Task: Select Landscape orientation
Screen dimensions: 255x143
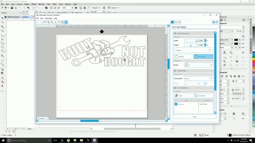Action: [x=204, y=56]
